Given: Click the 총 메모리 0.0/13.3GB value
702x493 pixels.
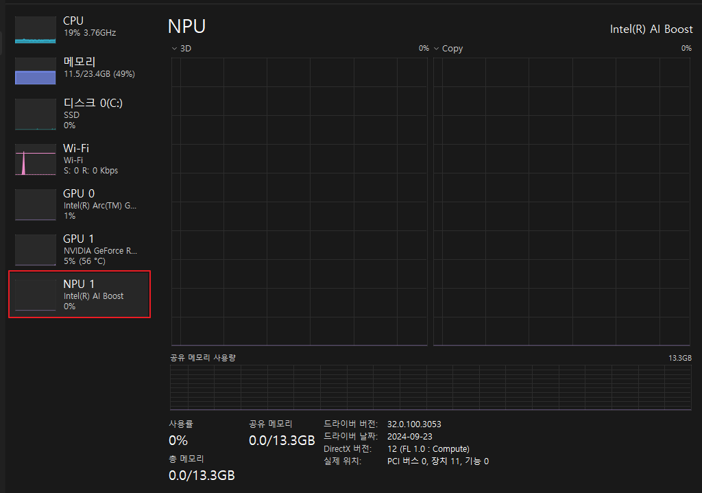Looking at the screenshot, I should [202, 475].
